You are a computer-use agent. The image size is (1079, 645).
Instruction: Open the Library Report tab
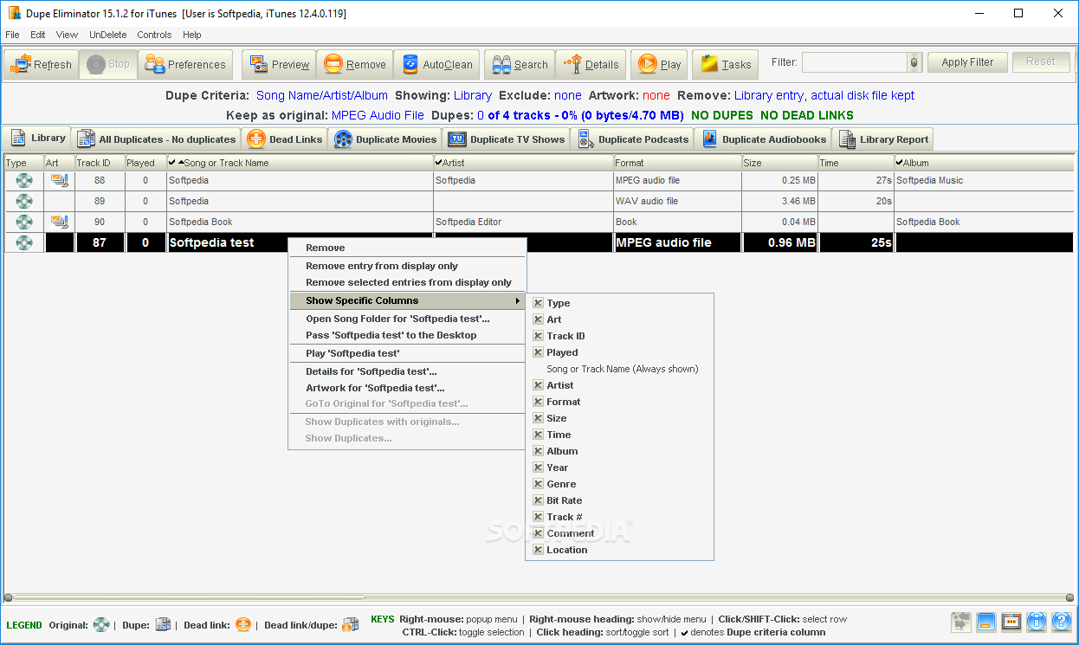[882, 139]
